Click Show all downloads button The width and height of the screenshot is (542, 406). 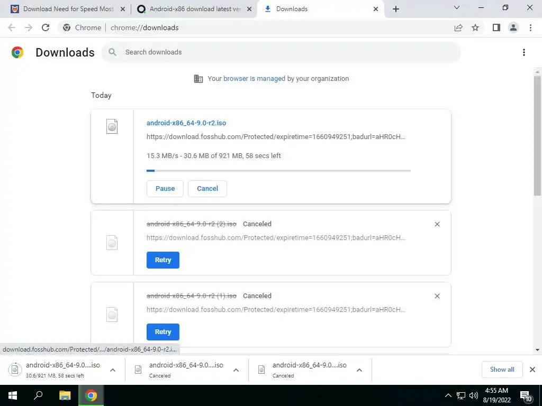coord(502,370)
